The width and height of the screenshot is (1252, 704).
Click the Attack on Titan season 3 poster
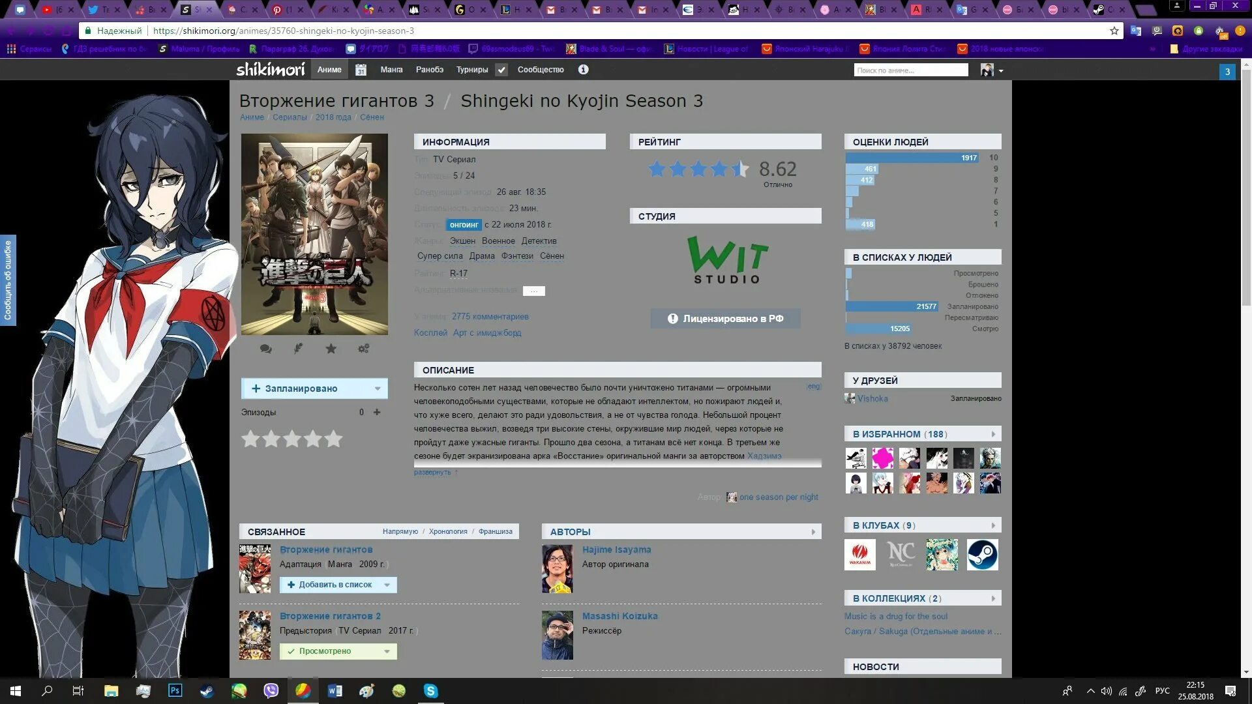[x=314, y=235]
